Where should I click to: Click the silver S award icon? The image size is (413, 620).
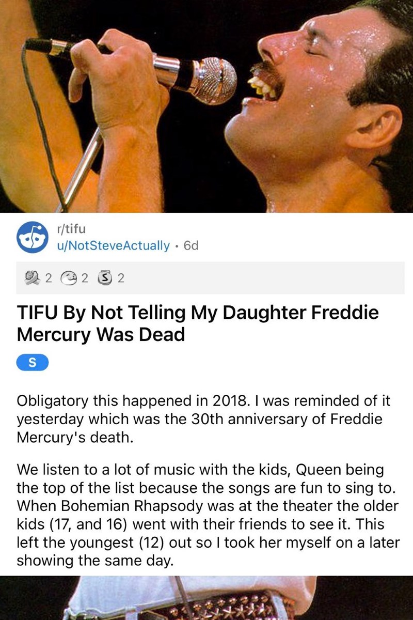(x=106, y=279)
